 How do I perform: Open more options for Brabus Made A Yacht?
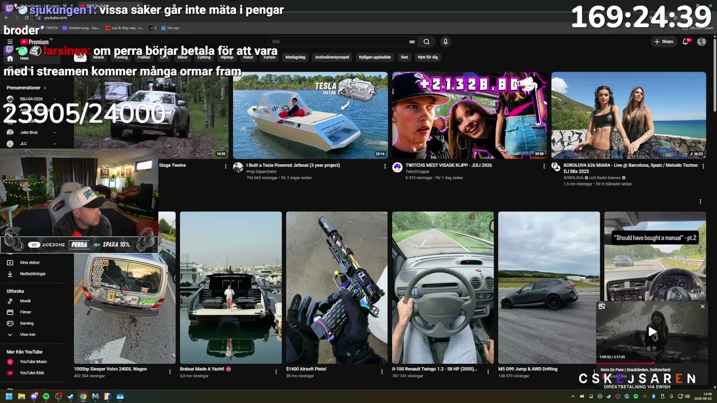click(x=276, y=372)
